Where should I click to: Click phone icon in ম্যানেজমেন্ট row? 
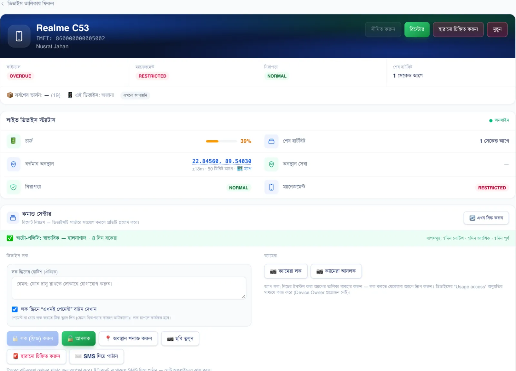(271, 187)
